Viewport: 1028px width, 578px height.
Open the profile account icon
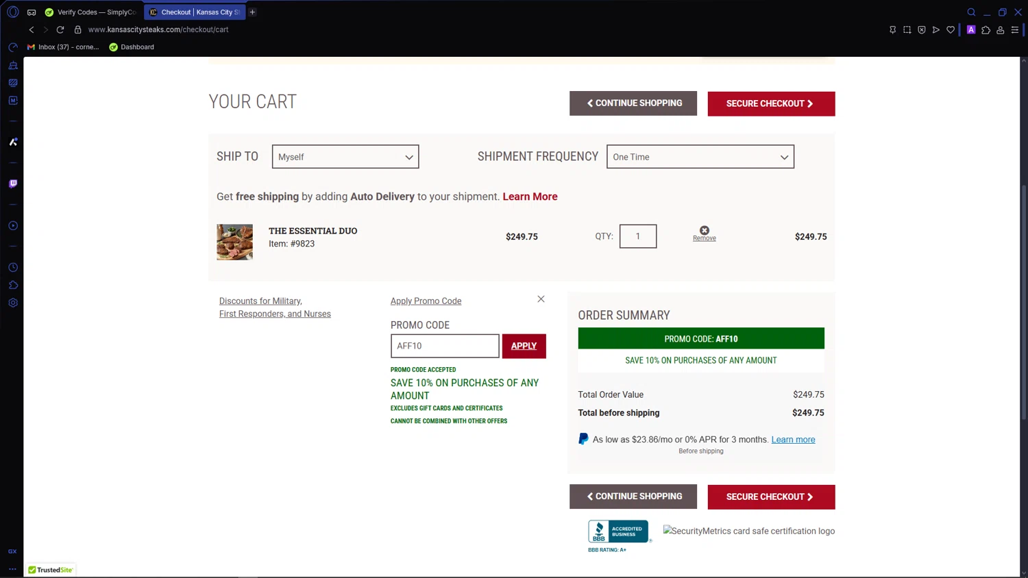click(x=1001, y=29)
